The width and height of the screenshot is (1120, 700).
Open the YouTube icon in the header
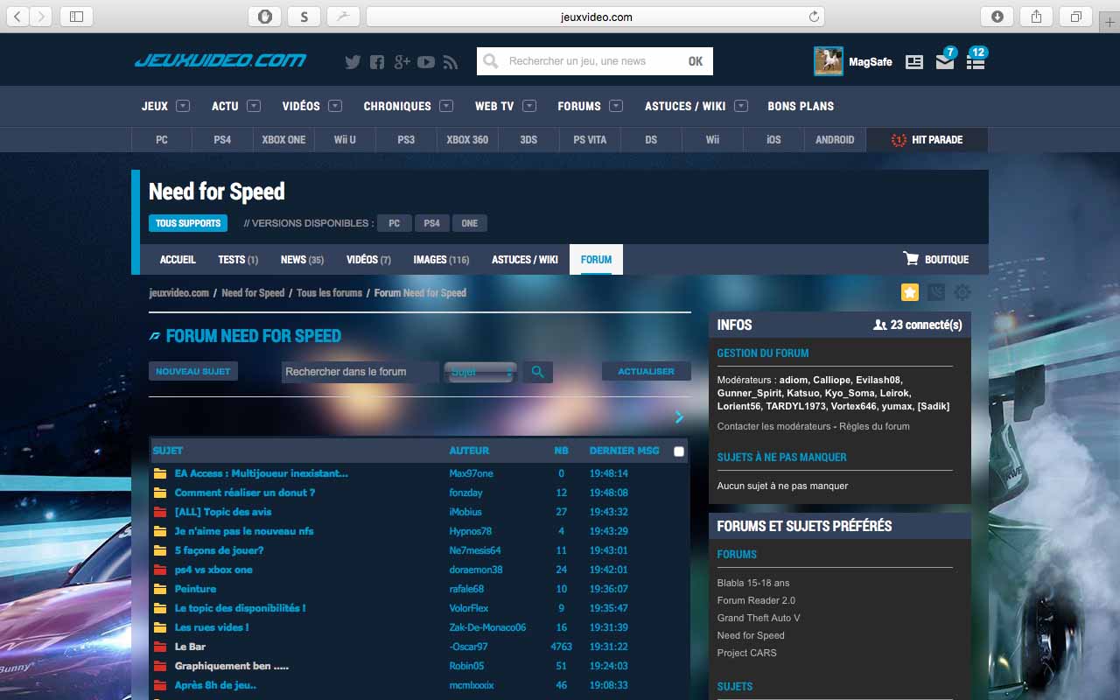coord(426,61)
